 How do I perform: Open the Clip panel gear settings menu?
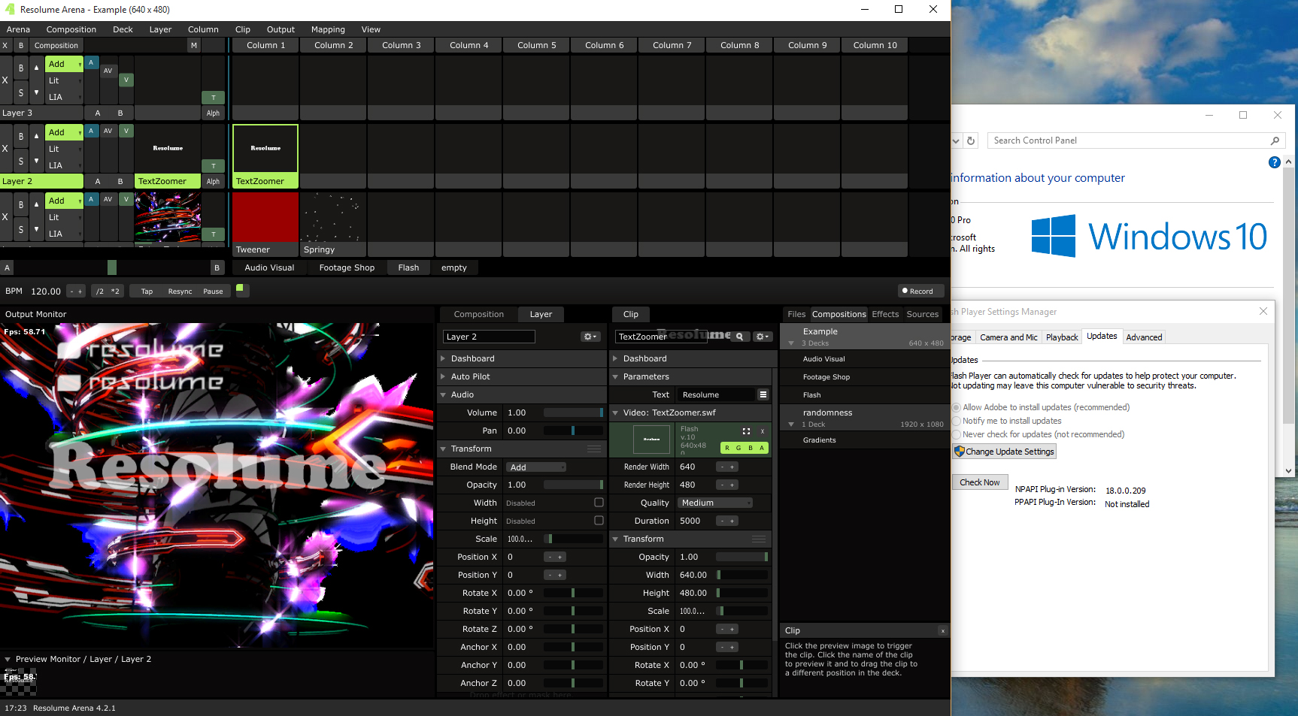(762, 337)
